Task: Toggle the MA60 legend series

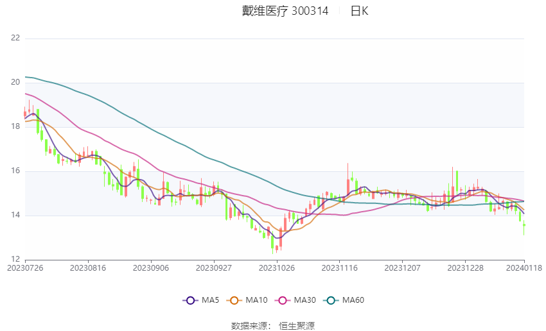Action: [x=344, y=300]
